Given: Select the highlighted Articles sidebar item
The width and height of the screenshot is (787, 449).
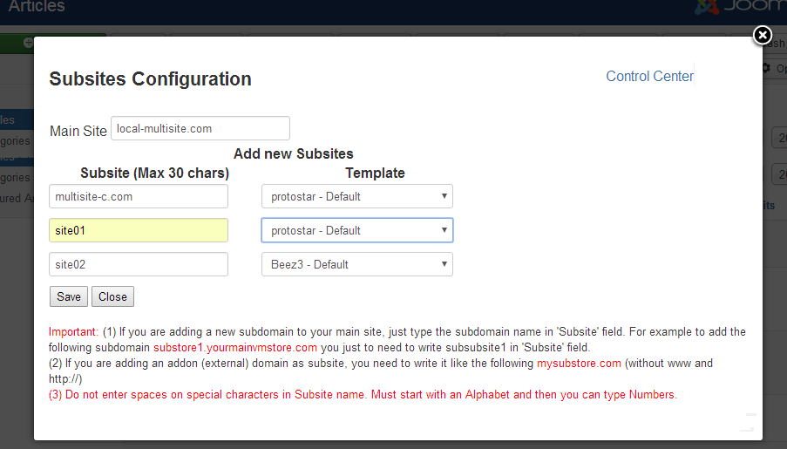Looking at the screenshot, I should [9, 120].
